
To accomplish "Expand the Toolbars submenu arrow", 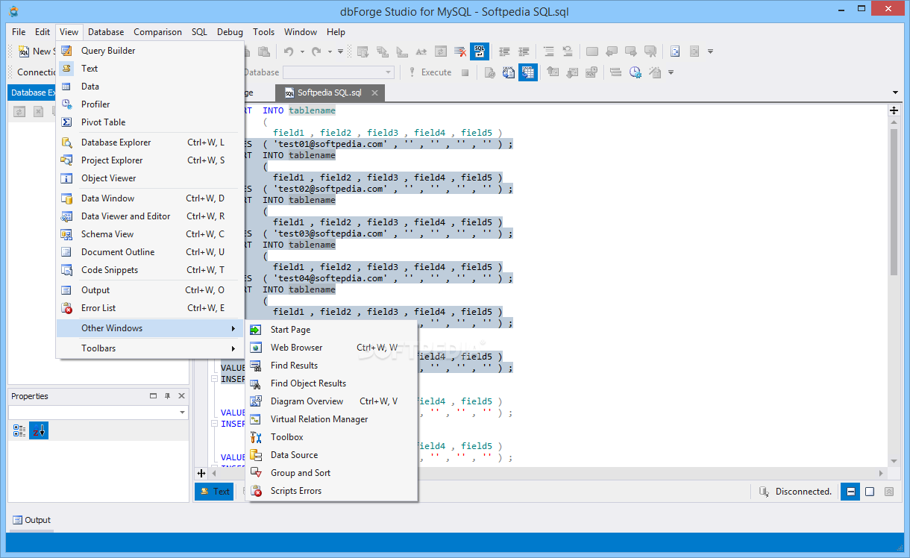I will (233, 348).
